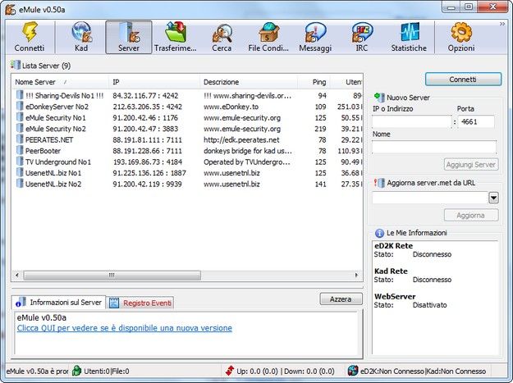Sort list by Nome Server column
Screen dimensions: 513x383
pyautogui.click(x=60, y=82)
